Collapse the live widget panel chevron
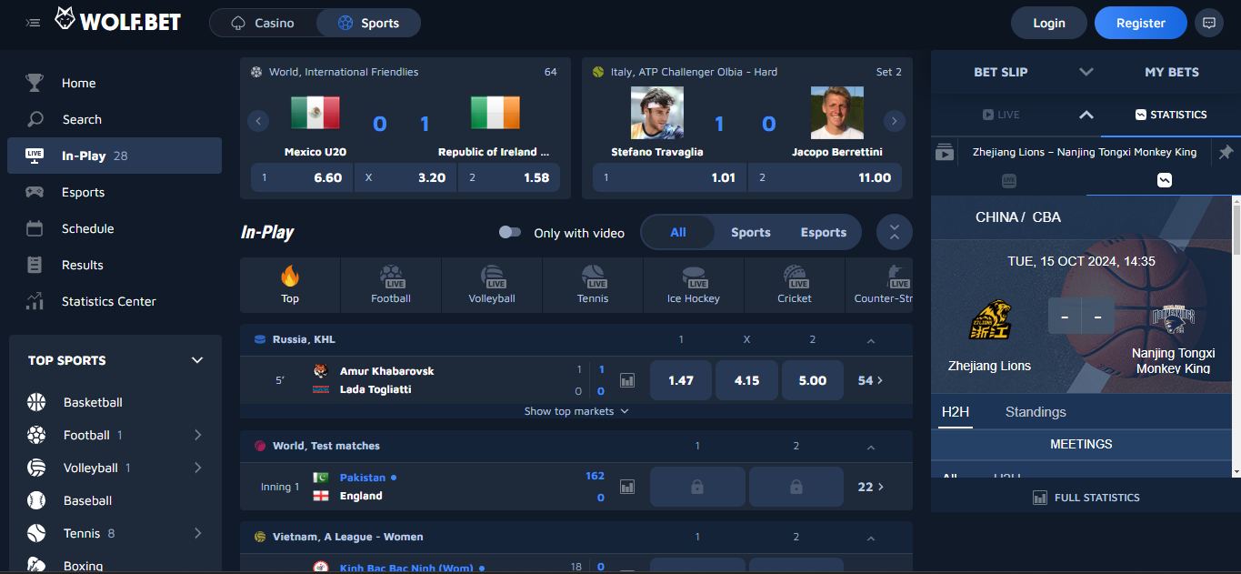The width and height of the screenshot is (1241, 574). point(1086,115)
